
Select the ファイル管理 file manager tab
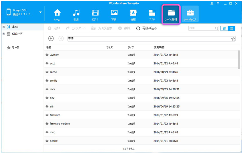[171, 15]
